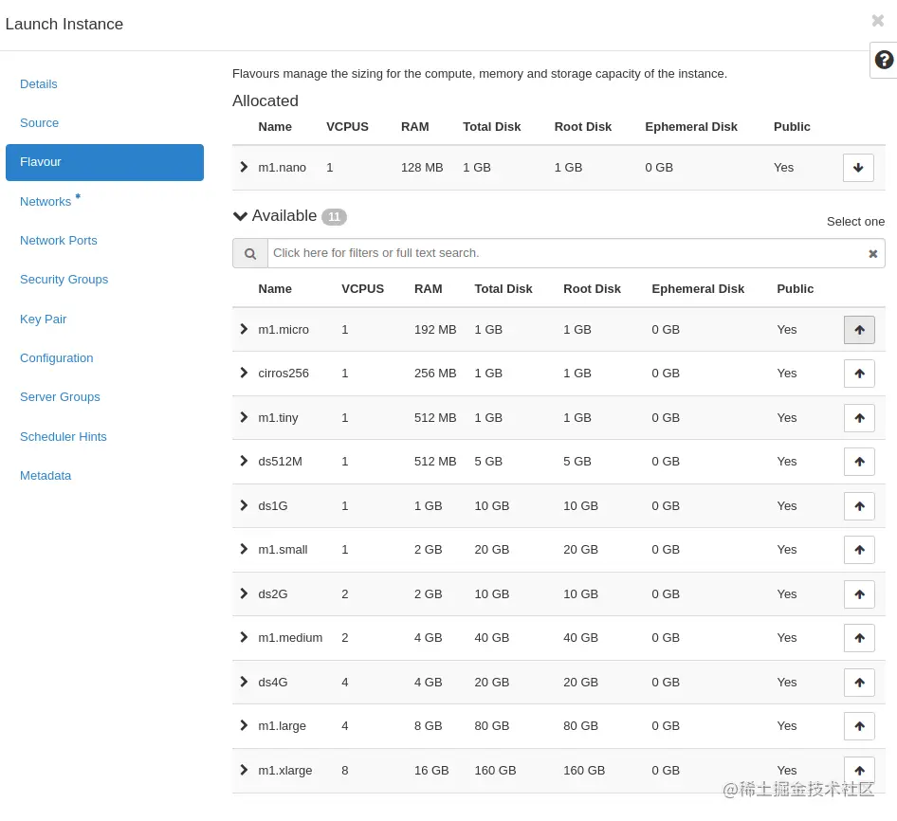
Task: Expand m1.large row details
Action: coord(245,725)
